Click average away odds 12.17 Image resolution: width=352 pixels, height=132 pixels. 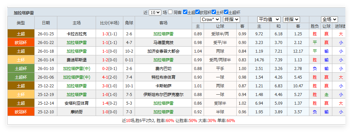pyautogui.click(x=298, y=51)
